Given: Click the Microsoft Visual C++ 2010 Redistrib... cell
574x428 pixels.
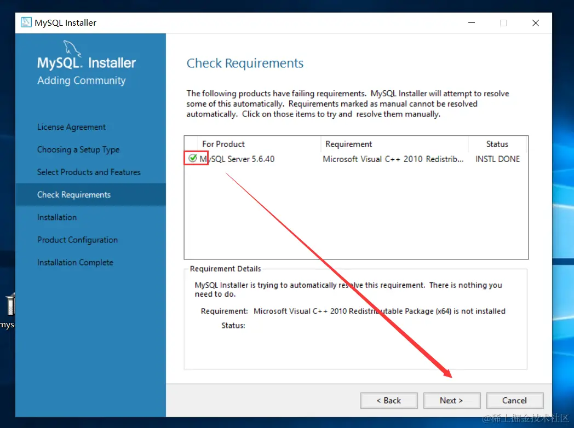Looking at the screenshot, I should (393, 159).
